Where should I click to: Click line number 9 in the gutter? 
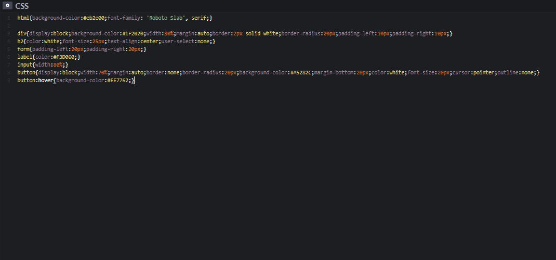(8, 81)
